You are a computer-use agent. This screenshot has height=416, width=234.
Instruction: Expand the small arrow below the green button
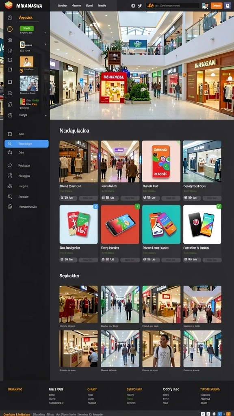coord(45,33)
